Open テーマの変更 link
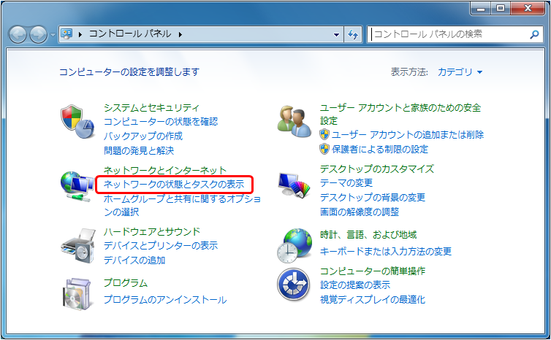551x340 pixels. 346,183
